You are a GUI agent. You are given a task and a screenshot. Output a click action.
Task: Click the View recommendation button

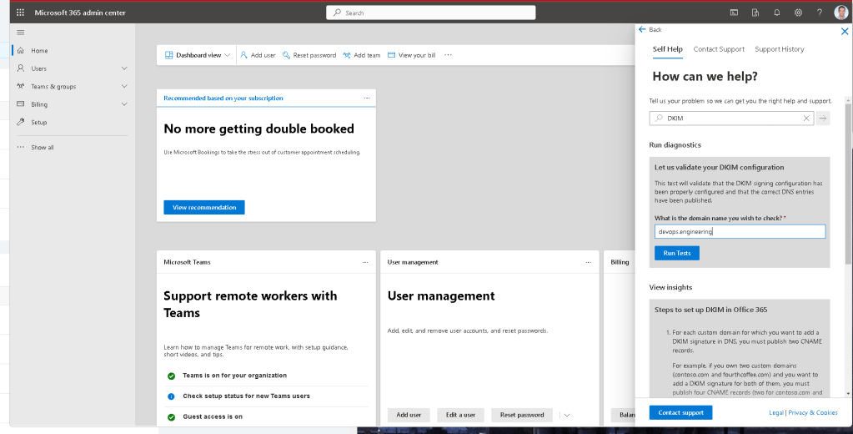click(204, 208)
